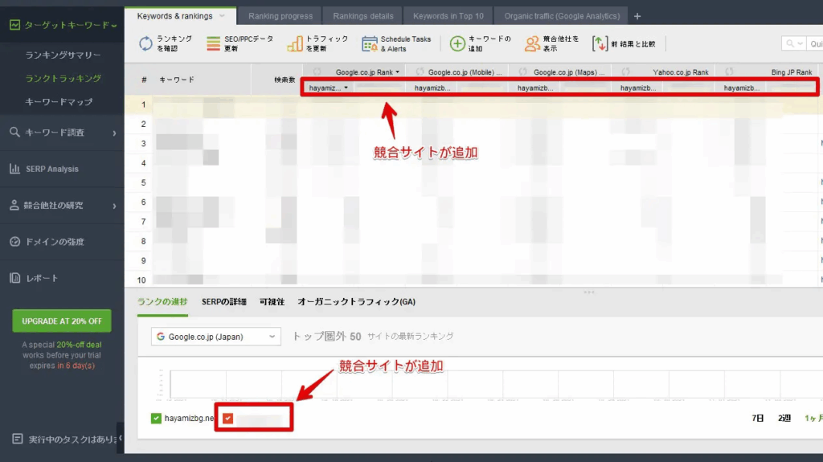Switch to the Ranking progress tab

click(280, 16)
